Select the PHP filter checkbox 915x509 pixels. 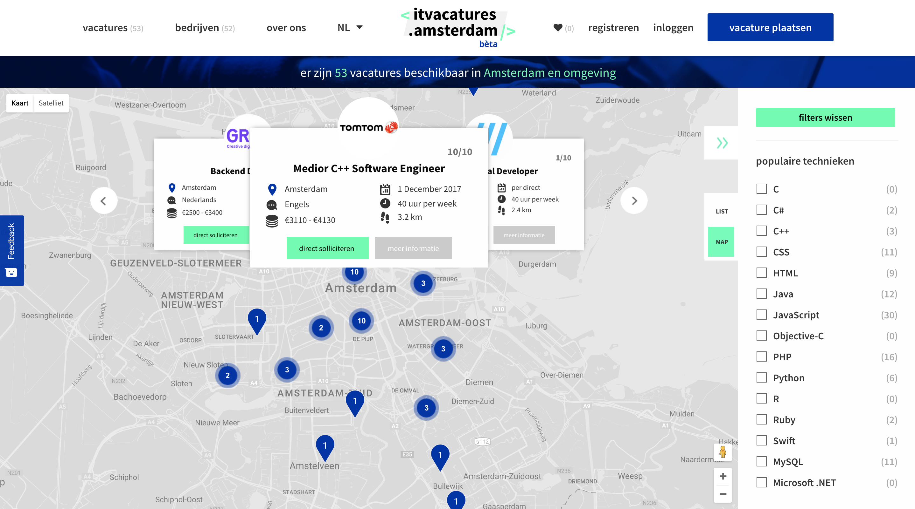tap(761, 356)
